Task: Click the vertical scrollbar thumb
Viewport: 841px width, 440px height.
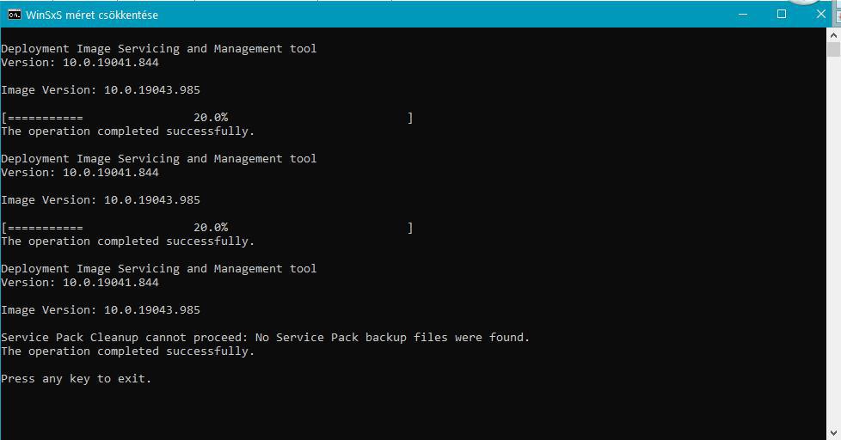Action: [834, 49]
